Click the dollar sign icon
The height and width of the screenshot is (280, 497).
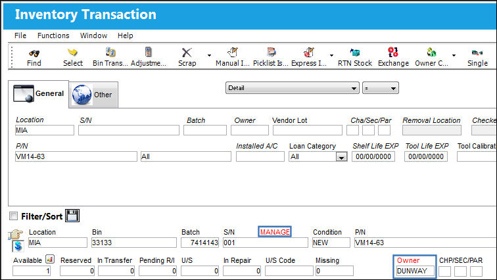tap(18, 246)
